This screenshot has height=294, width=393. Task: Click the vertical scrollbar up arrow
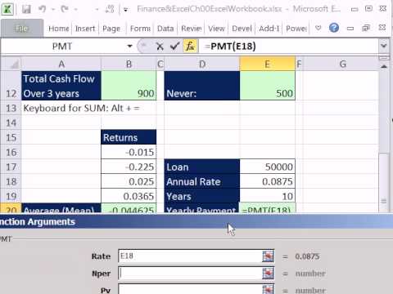pyautogui.click(x=384, y=66)
